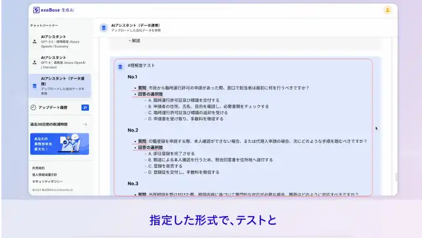422x238 pixels.
Task: Click the database icon in sidebar item
Action: pos(34,86)
